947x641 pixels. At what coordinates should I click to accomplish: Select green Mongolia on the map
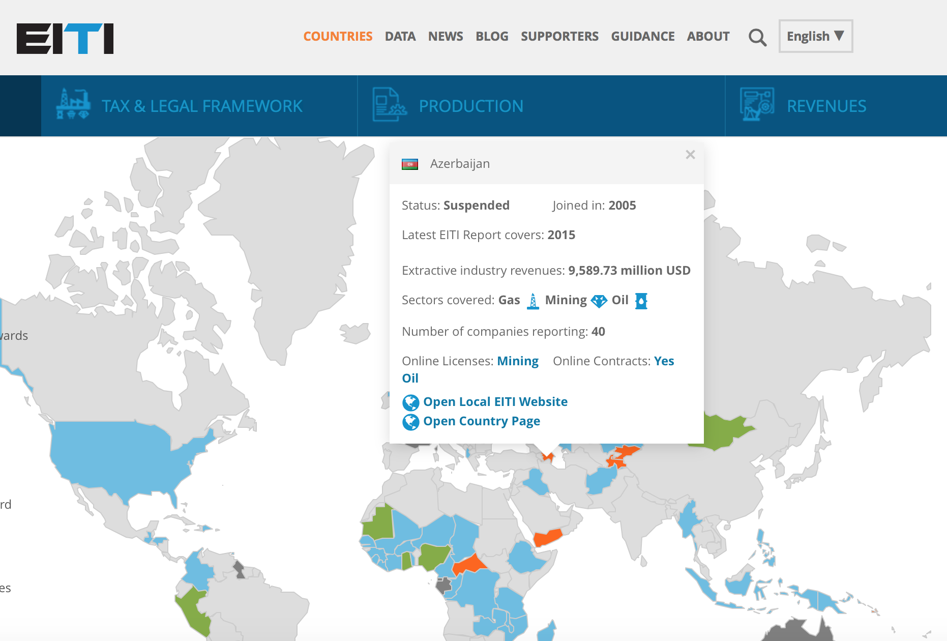click(x=722, y=432)
